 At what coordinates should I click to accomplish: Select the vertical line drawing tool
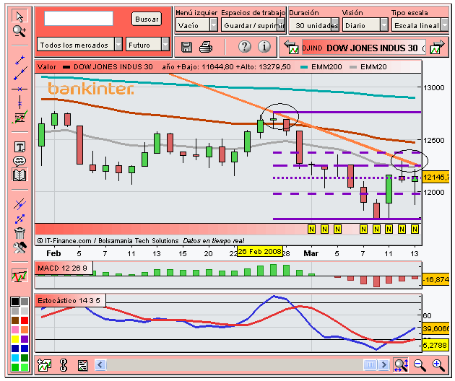(x=19, y=102)
